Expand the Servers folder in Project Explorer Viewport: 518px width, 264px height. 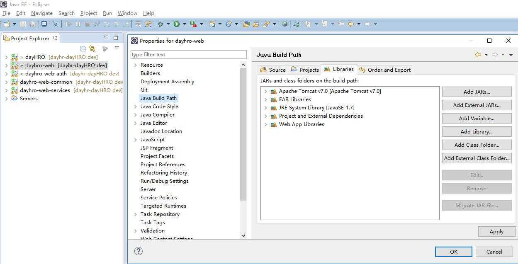coord(6,99)
